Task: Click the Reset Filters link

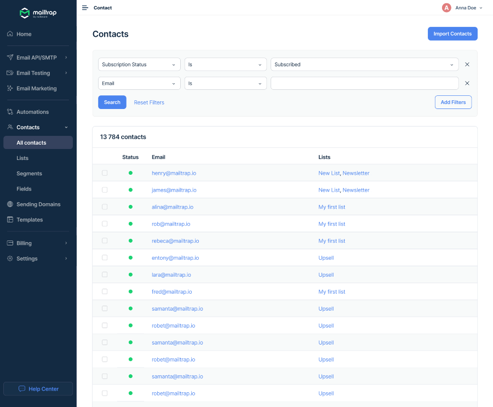Action: pos(149,102)
